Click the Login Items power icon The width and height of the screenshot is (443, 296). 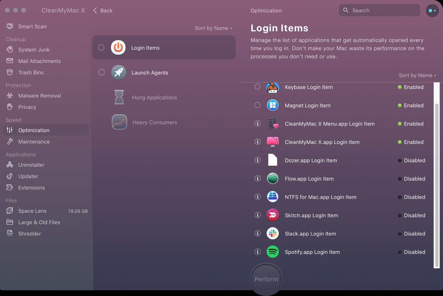coord(118,47)
